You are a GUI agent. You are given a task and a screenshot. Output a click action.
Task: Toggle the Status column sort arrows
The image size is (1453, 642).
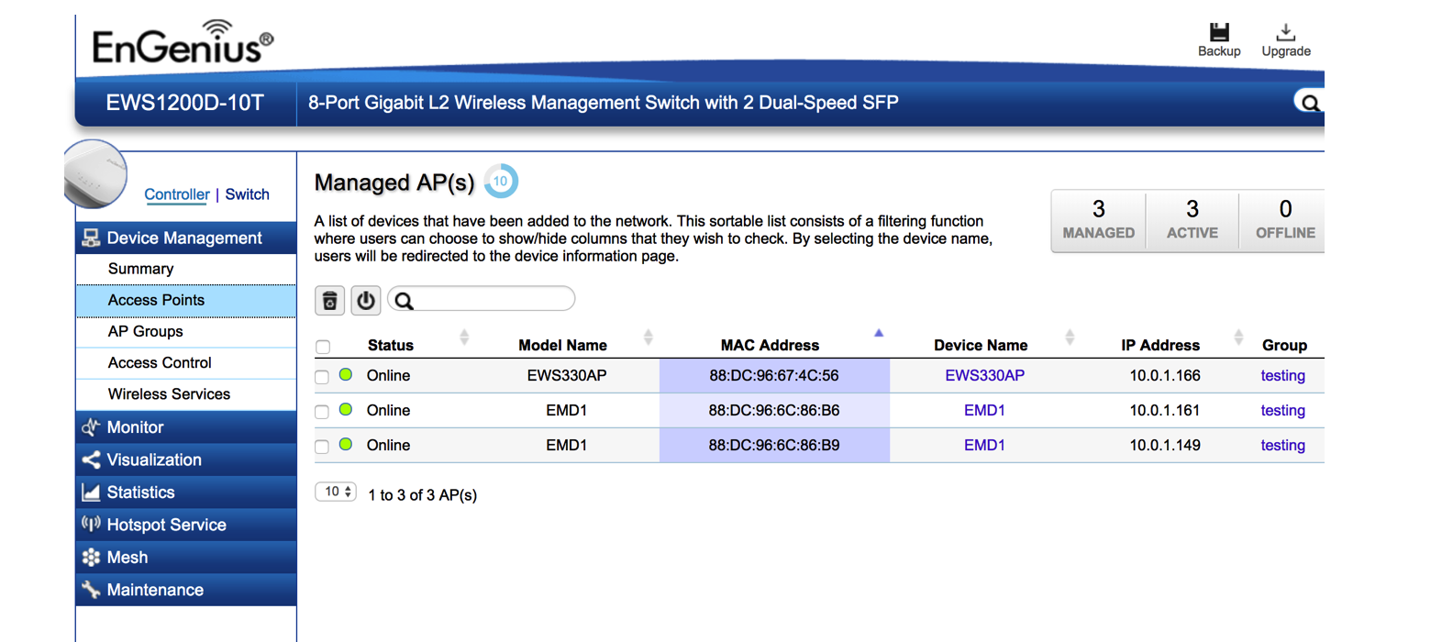464,338
